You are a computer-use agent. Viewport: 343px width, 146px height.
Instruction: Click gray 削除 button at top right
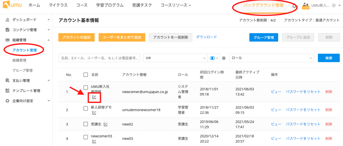click(x=329, y=37)
